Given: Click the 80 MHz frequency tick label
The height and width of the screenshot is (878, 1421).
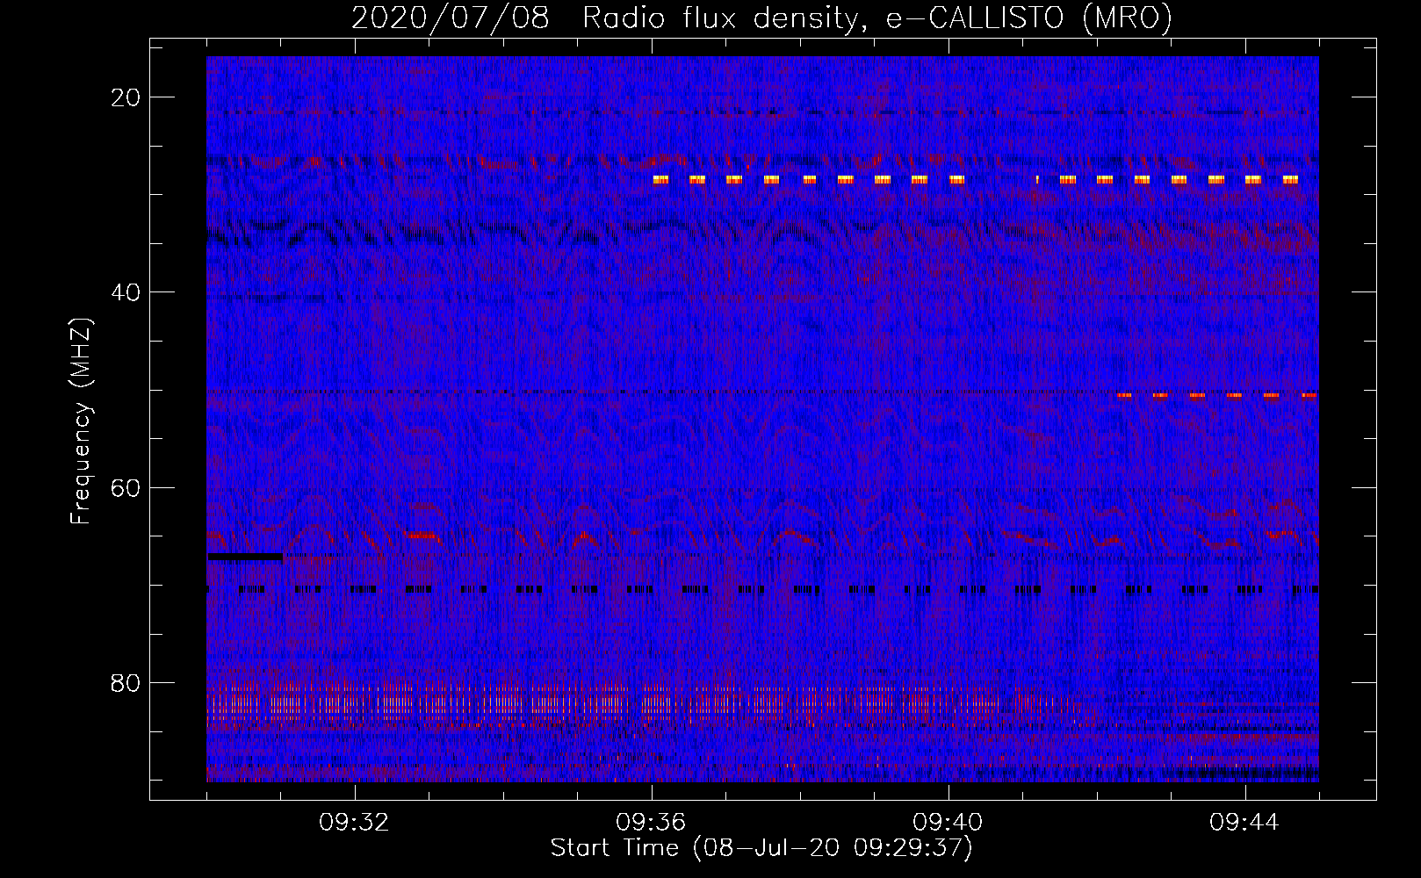Looking at the screenshot, I should click(126, 682).
